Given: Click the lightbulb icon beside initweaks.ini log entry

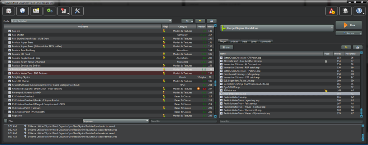Looking at the screenshot, I should pos(25,133).
